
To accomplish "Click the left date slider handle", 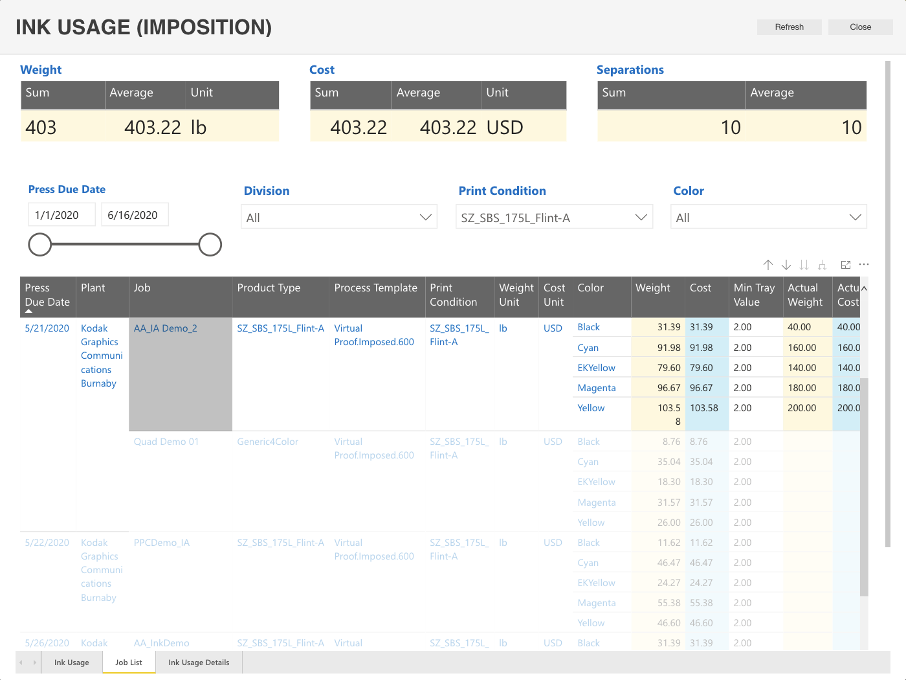I will point(40,245).
